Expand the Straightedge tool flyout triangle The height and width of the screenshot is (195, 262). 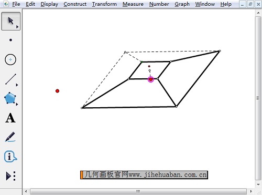[x=17, y=85]
